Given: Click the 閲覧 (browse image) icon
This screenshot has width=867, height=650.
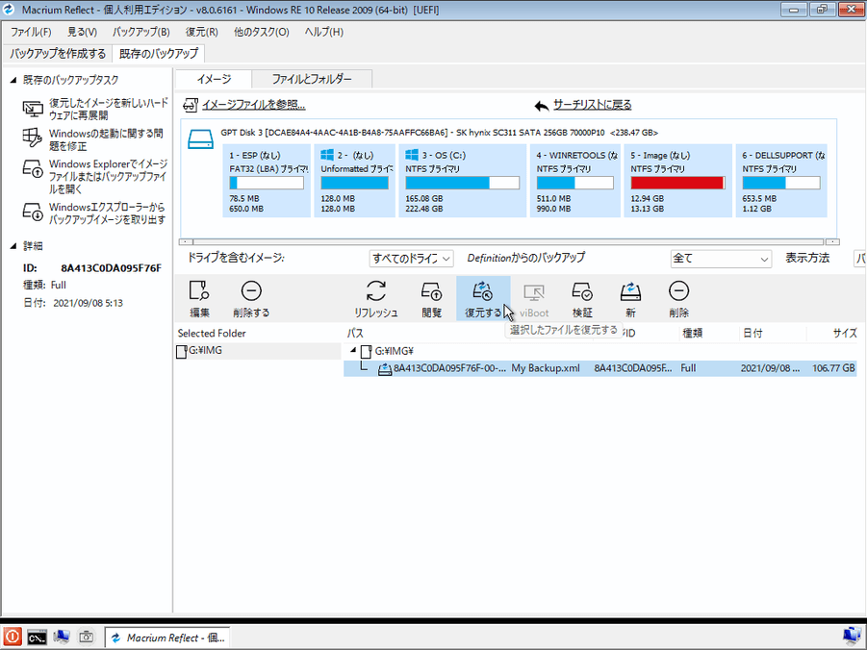Looking at the screenshot, I should 431,290.
